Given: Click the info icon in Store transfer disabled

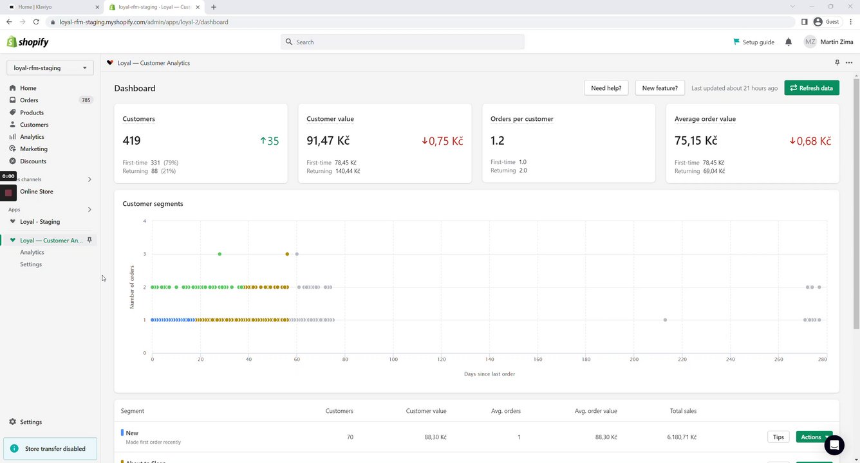Looking at the screenshot, I should [x=15, y=449].
